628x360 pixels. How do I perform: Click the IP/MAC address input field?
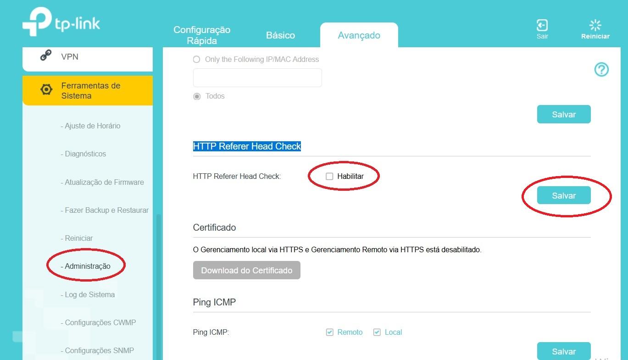click(x=257, y=78)
